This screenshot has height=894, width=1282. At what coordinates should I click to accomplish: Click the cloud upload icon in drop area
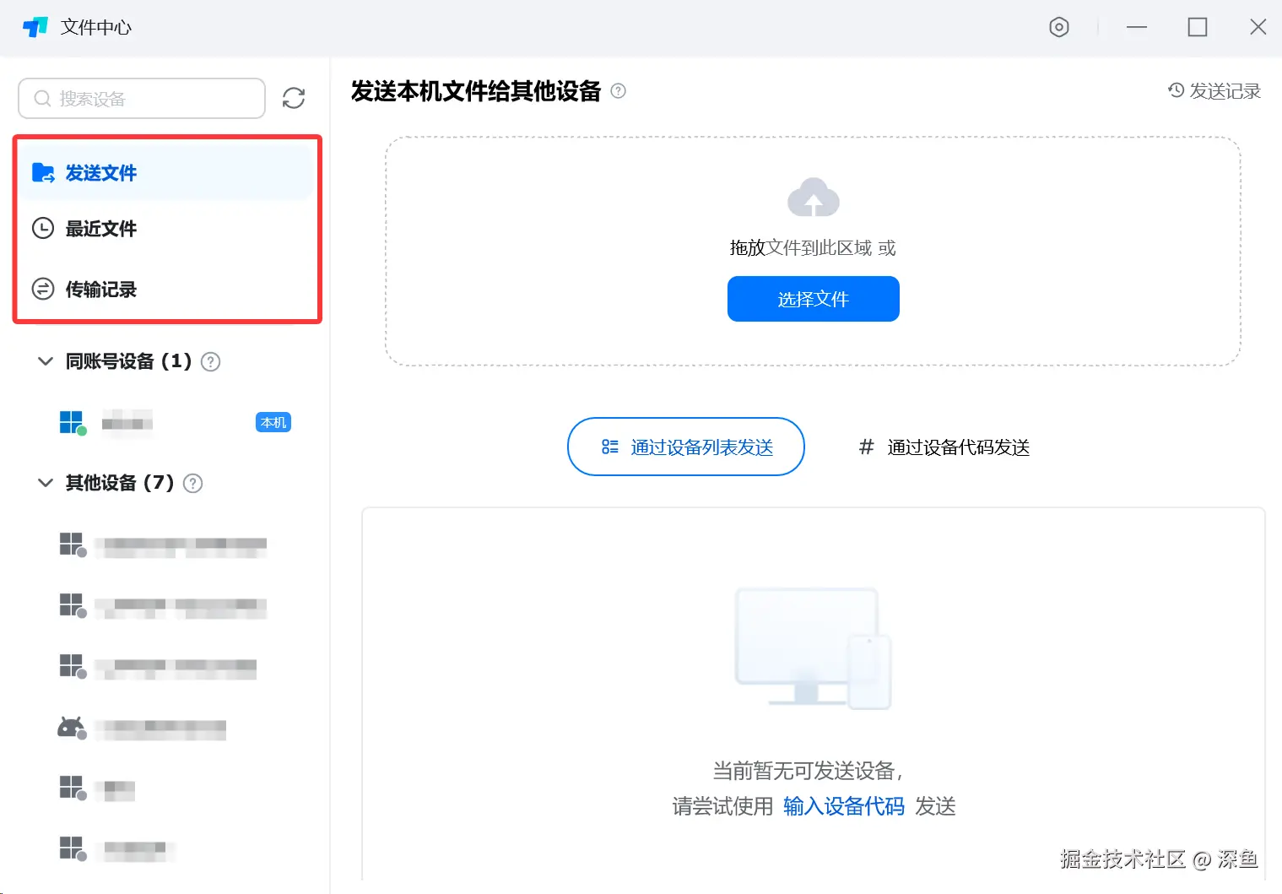(814, 198)
